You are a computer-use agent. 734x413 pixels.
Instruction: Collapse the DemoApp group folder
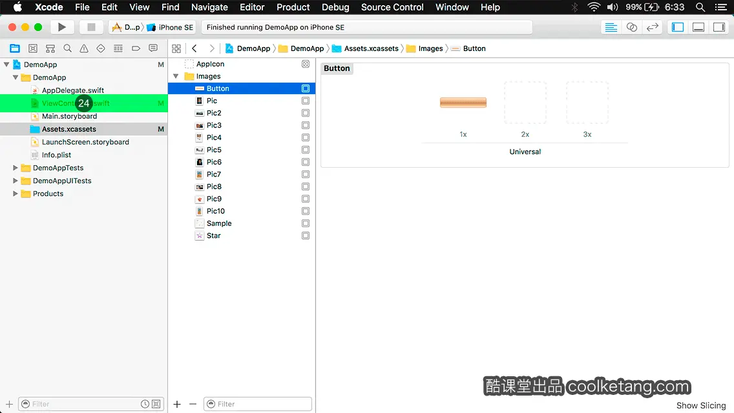tap(16, 77)
